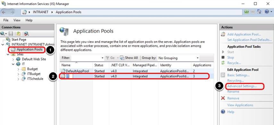
Task: Sort by the Identity column header
Action: tap(175, 65)
